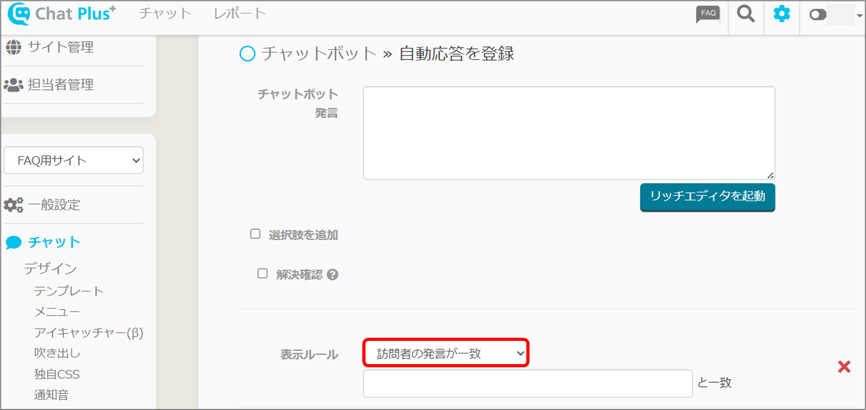
Task: Click the people icon for 担当者管理
Action: click(13, 84)
